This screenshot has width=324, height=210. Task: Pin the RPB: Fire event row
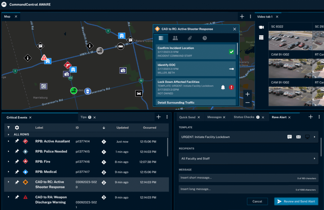pos(17,162)
